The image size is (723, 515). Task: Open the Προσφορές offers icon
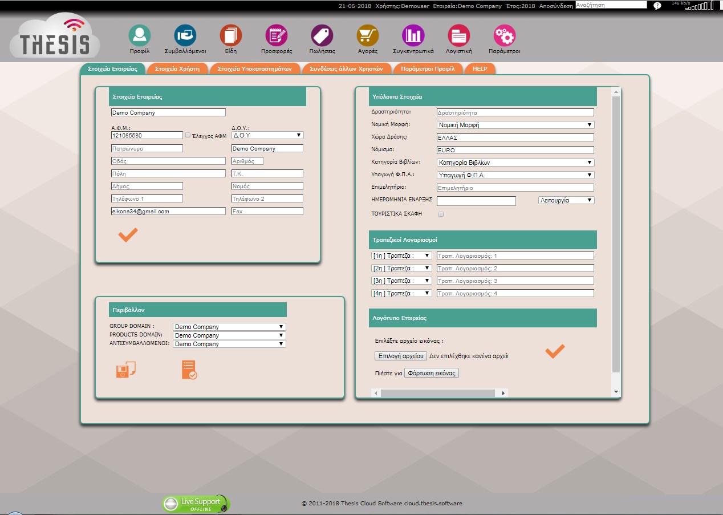(277, 35)
